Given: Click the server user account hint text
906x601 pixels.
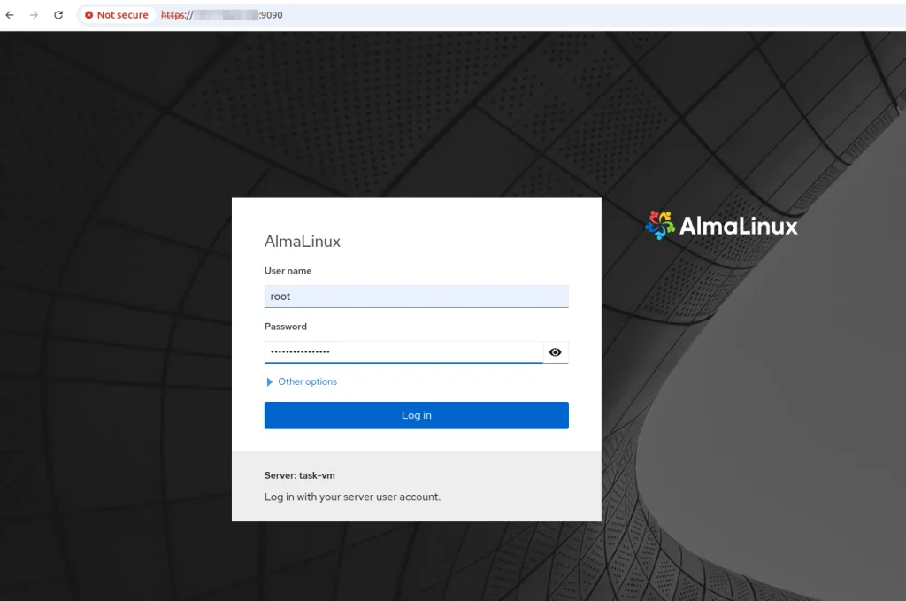Looking at the screenshot, I should tap(352, 497).
